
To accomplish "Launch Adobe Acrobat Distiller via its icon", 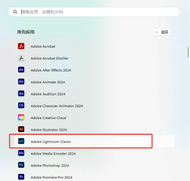I will click(21, 58).
